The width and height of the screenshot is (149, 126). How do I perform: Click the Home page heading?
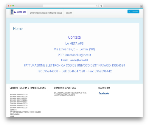[18, 29]
